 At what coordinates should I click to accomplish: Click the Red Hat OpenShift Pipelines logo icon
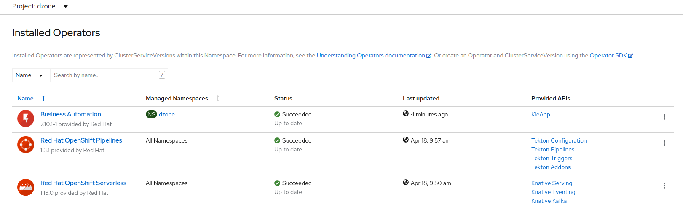[26, 145]
